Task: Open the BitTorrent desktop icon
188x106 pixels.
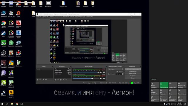Action: pyautogui.click(x=4, y=73)
